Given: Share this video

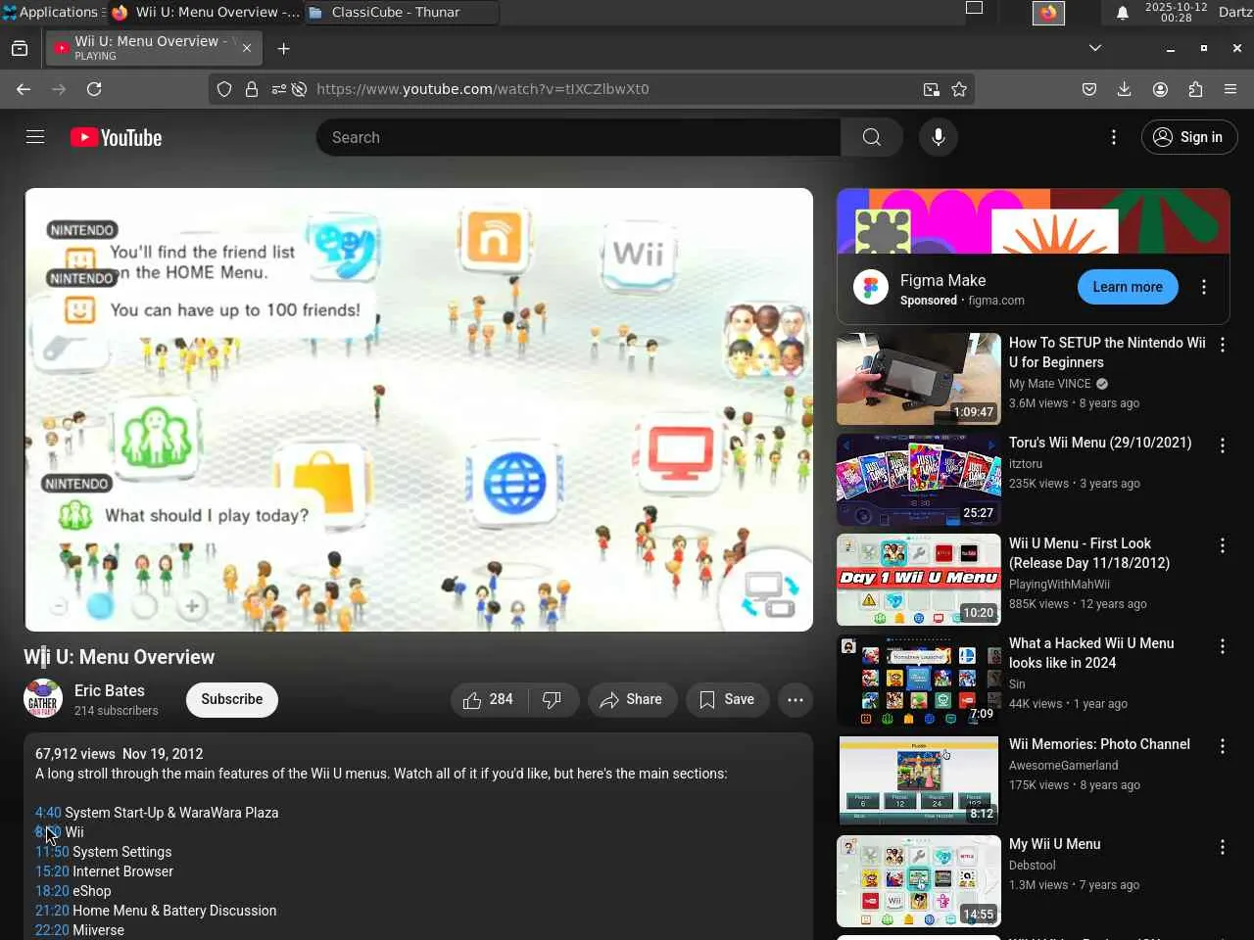Looking at the screenshot, I should click(x=632, y=700).
